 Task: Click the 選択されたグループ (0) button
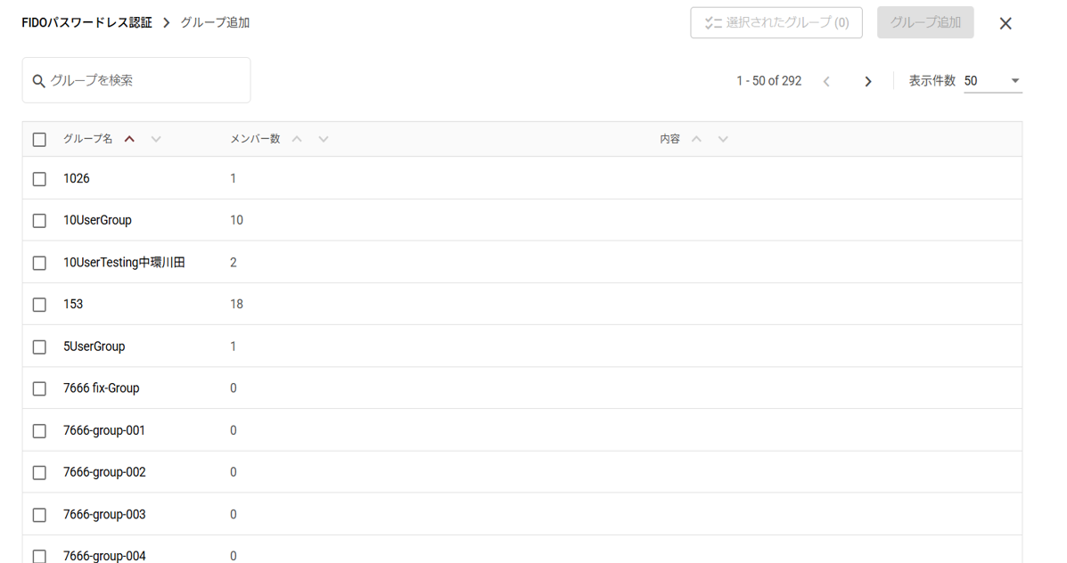[776, 22]
